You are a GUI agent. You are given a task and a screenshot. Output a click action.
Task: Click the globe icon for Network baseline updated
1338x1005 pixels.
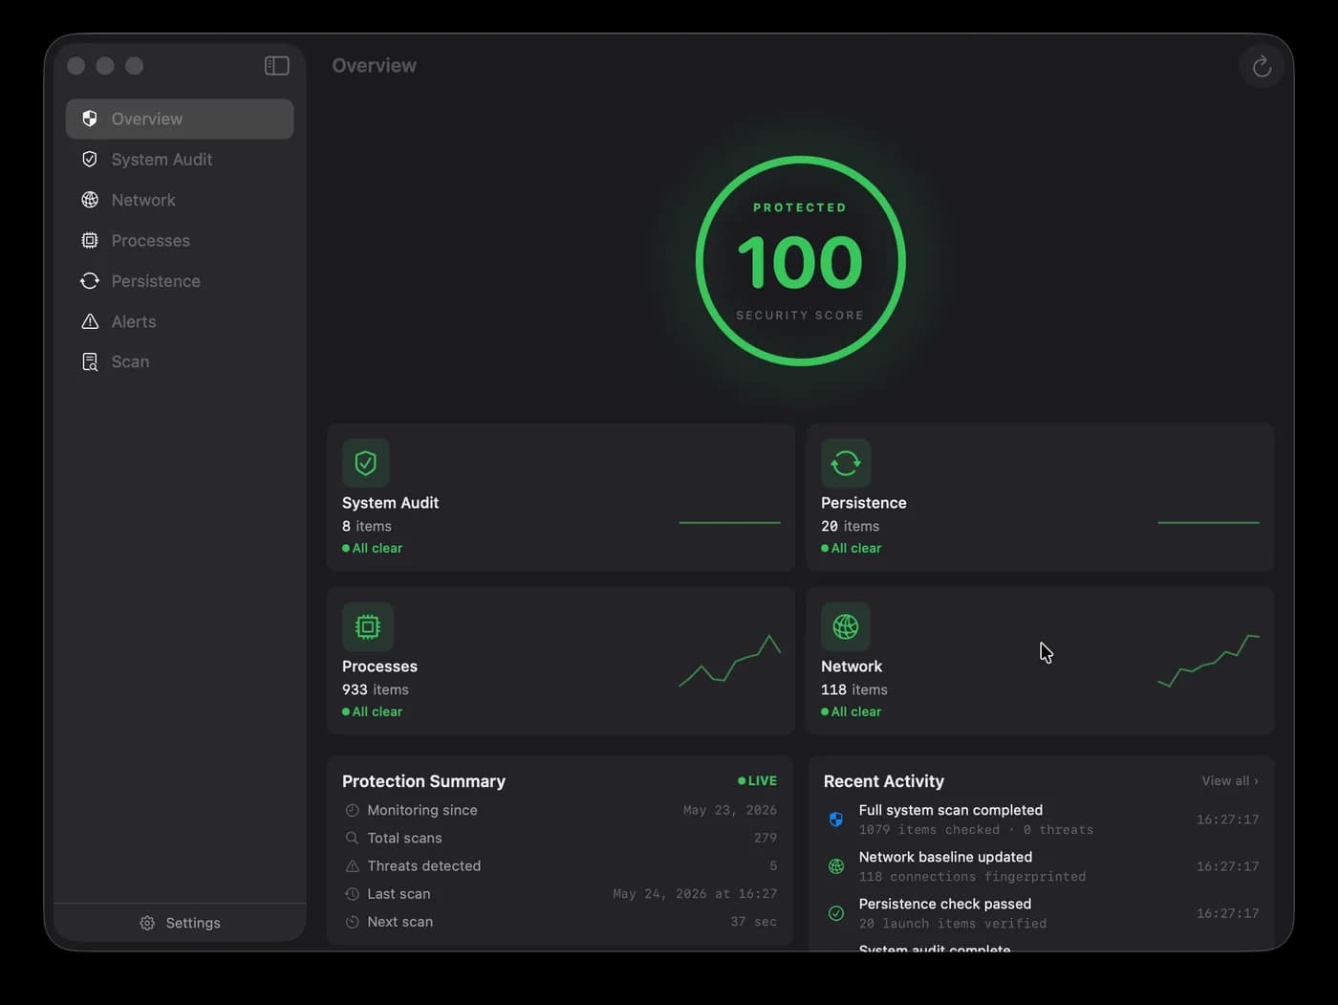point(836,866)
